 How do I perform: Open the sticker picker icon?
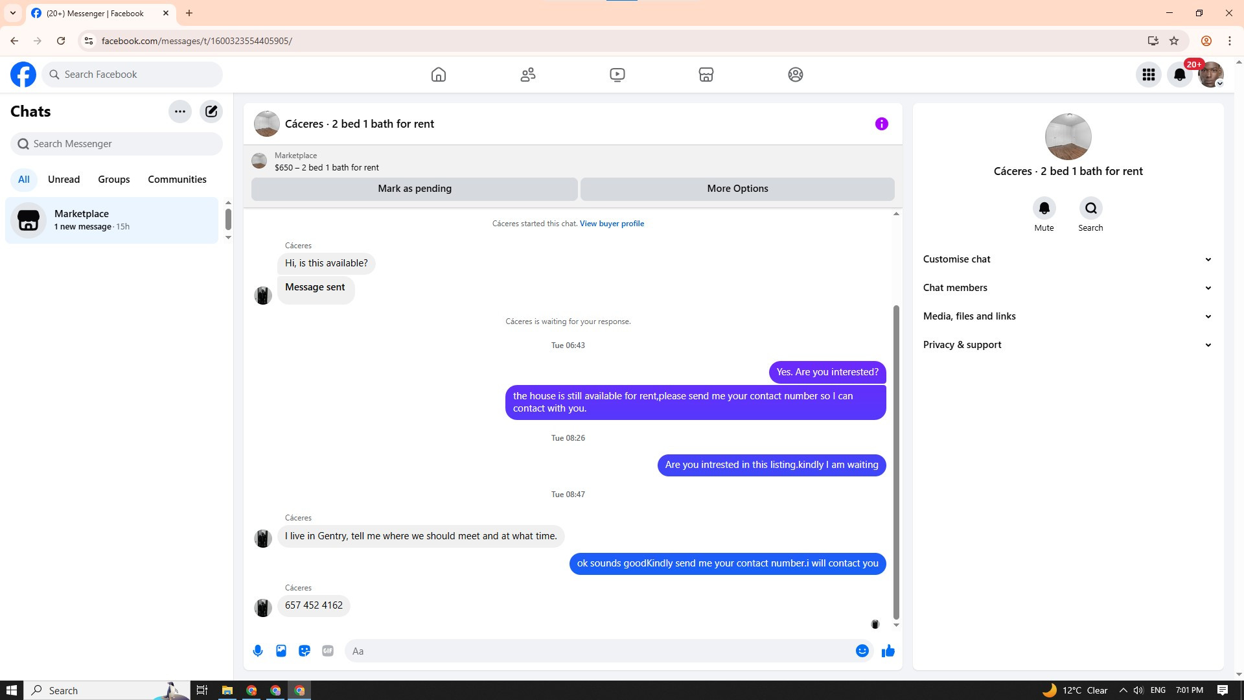click(305, 651)
